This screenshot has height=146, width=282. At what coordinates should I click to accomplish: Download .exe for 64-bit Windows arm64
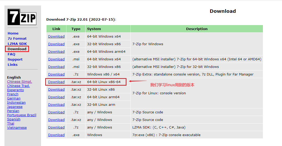(56, 51)
